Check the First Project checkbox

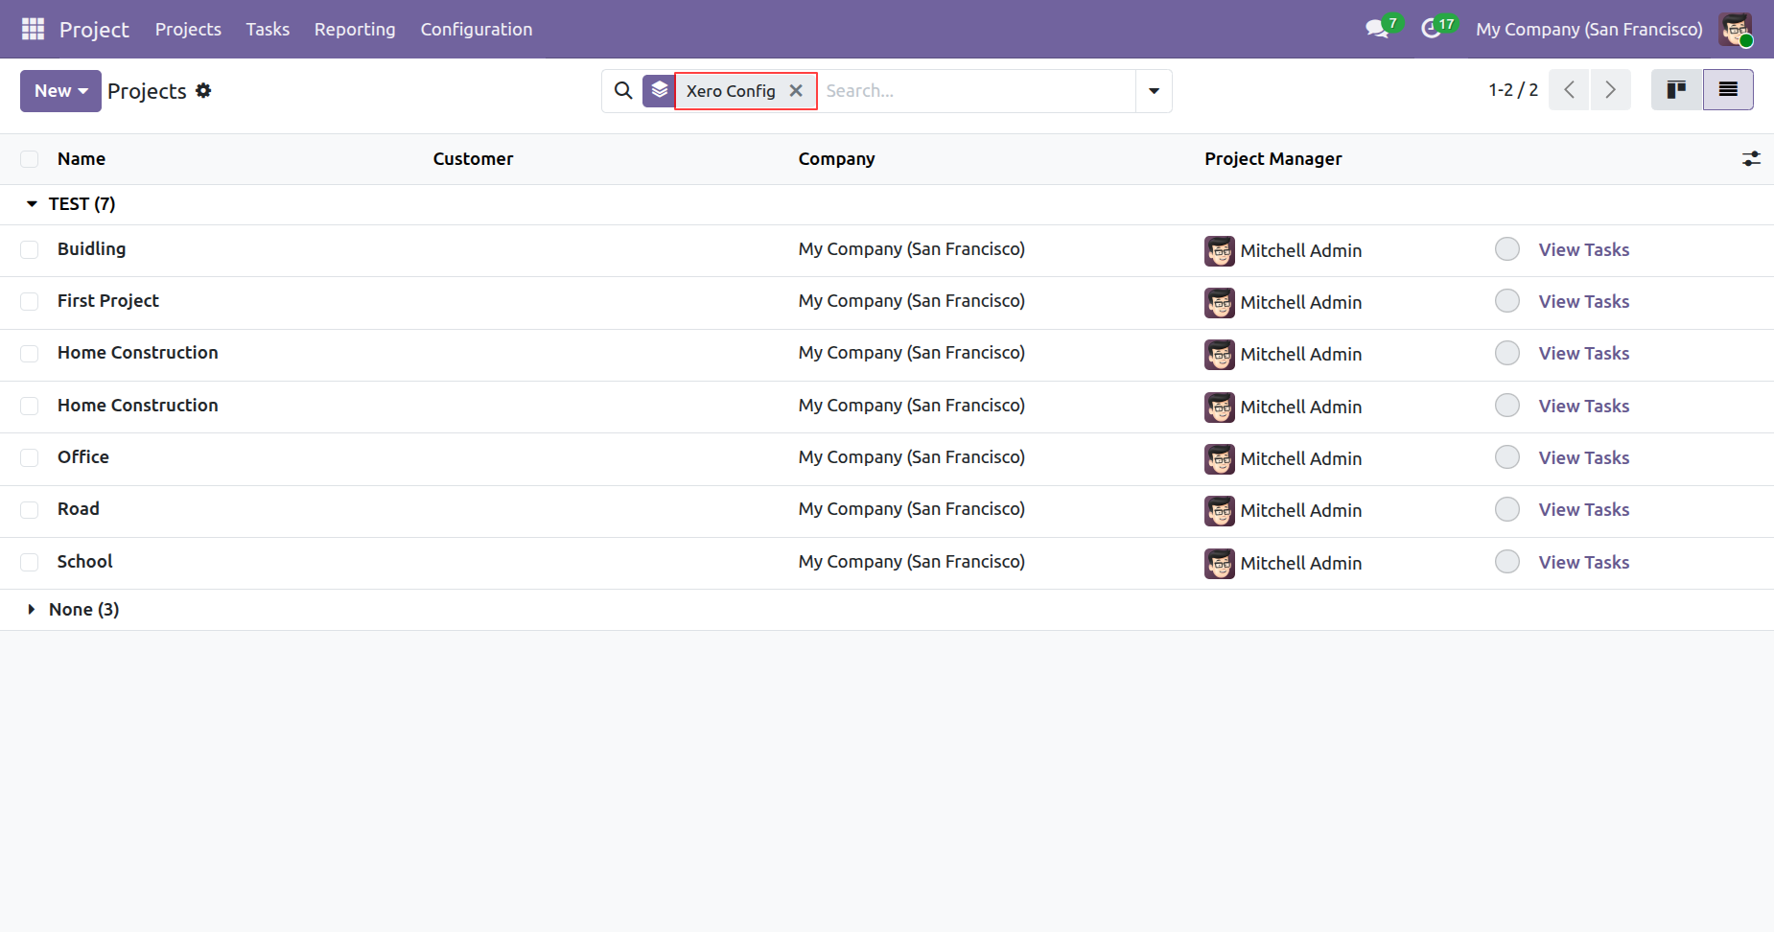point(30,301)
